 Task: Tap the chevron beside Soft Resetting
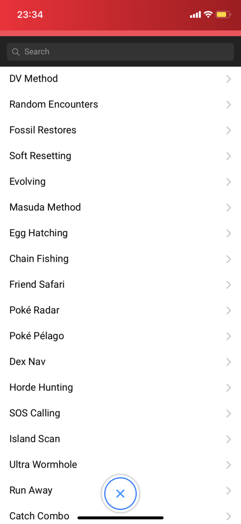click(x=229, y=156)
